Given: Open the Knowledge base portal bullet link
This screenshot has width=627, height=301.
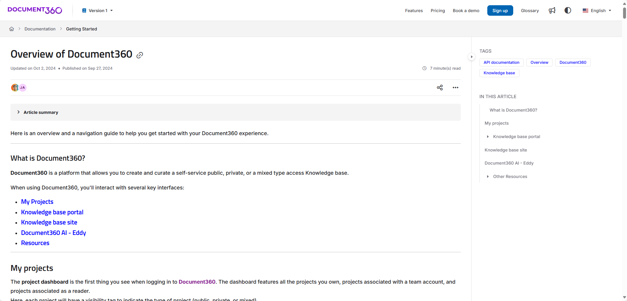Looking at the screenshot, I should pyautogui.click(x=52, y=212).
